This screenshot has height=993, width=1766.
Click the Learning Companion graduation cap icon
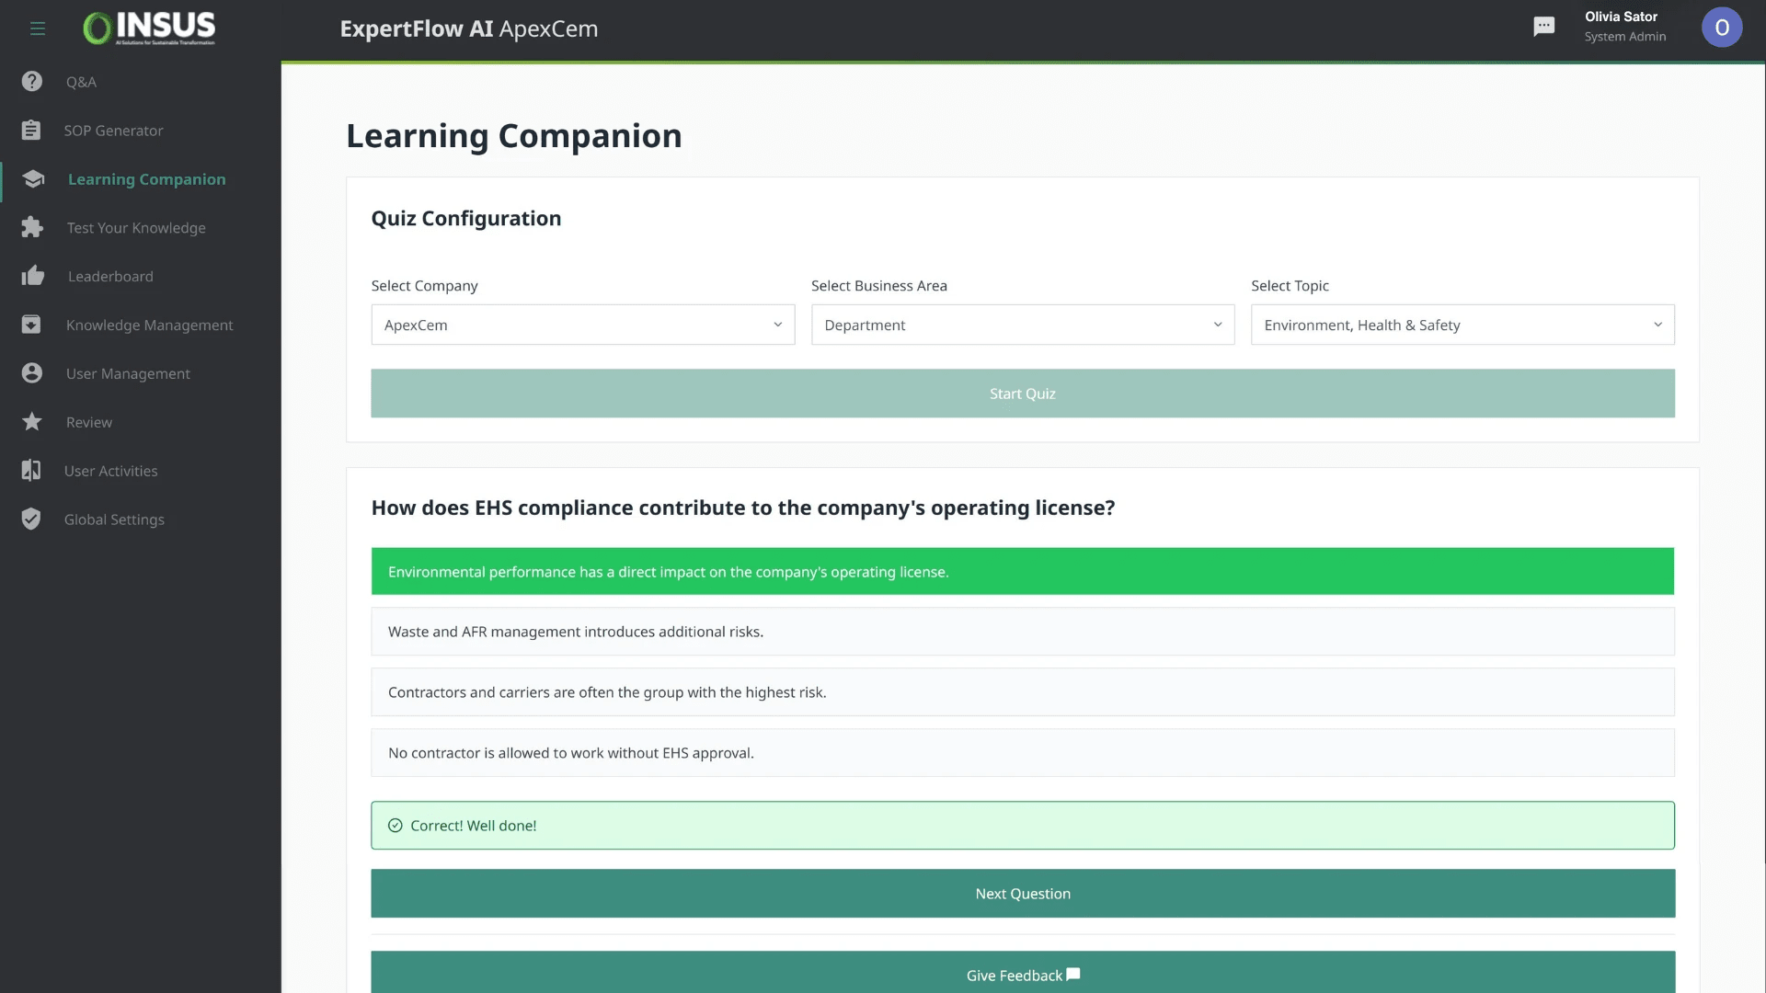(33, 179)
